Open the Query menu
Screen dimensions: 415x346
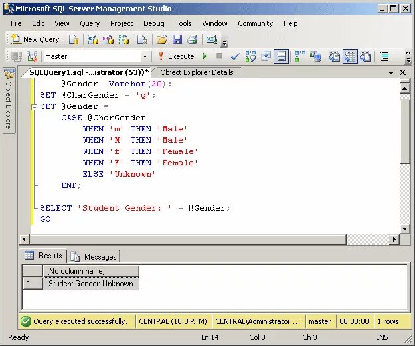tap(90, 23)
